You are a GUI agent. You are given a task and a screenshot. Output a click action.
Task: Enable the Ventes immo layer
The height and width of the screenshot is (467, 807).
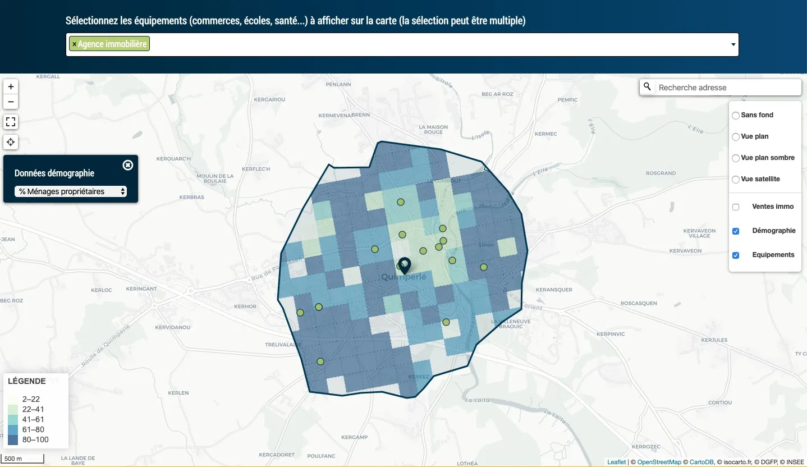tap(736, 207)
